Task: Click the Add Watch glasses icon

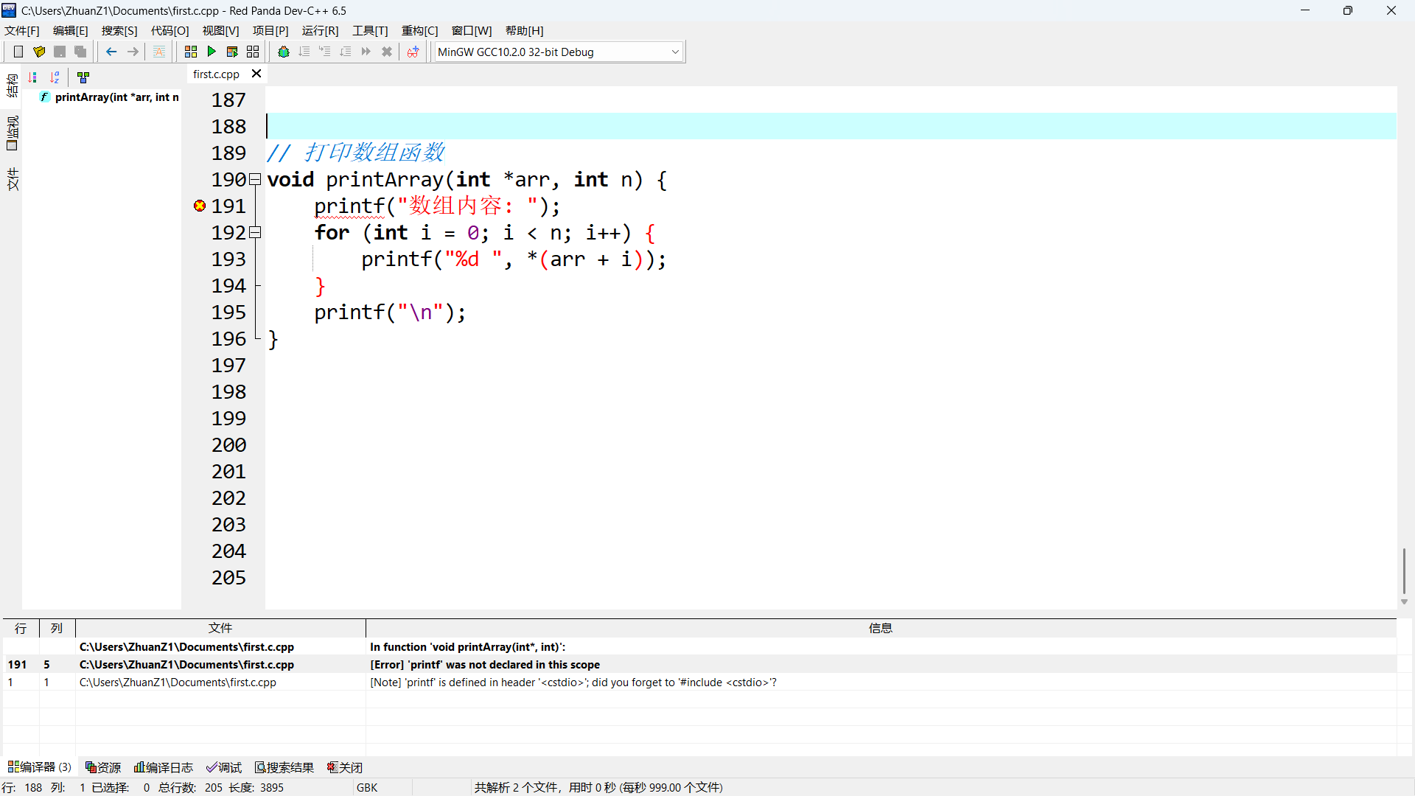Action: coord(413,52)
